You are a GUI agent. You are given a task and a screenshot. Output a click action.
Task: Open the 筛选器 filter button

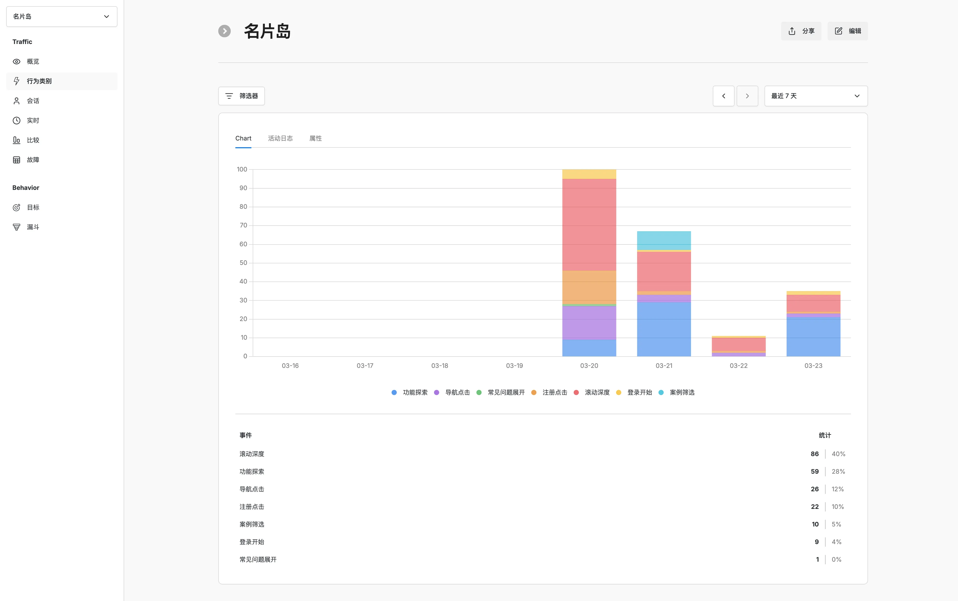tap(242, 96)
